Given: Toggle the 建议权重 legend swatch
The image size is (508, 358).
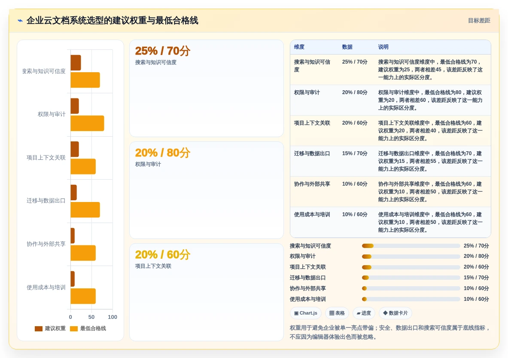Looking at the screenshot, I should pyautogui.click(x=39, y=328).
